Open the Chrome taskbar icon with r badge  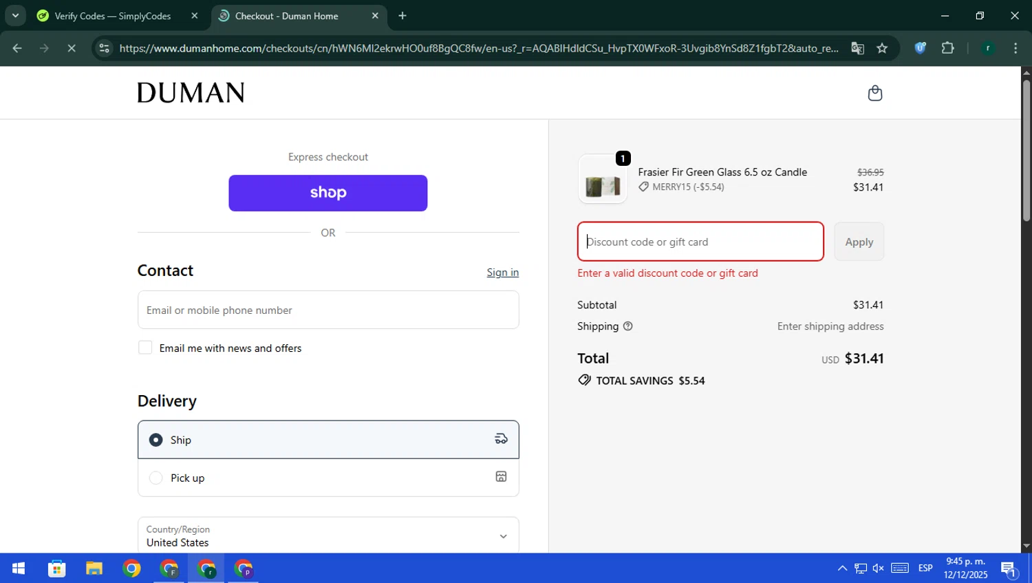[x=206, y=569]
